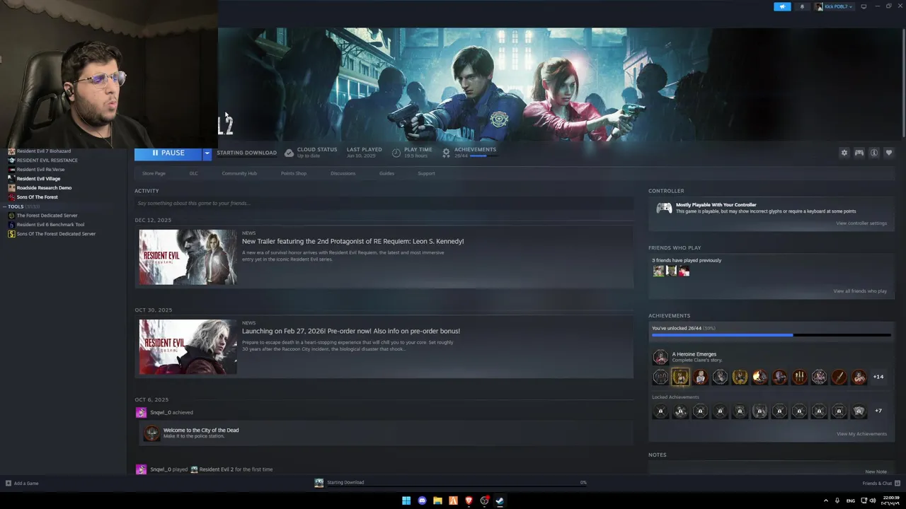The height and width of the screenshot is (509, 906).
Task: Click the first locked achievement icon
Action: (660, 411)
